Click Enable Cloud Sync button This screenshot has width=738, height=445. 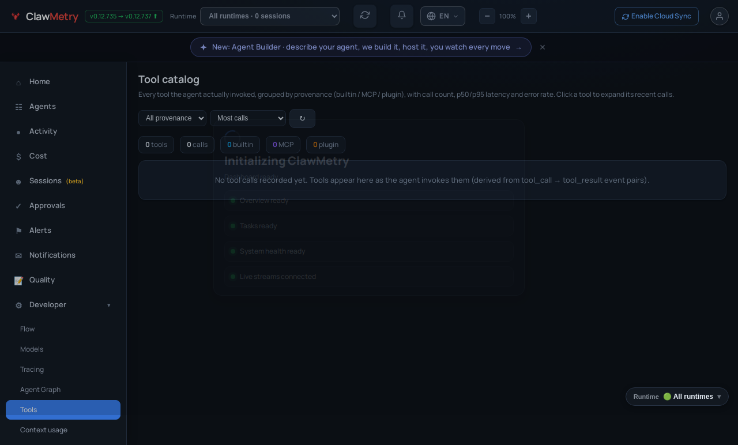(x=657, y=16)
